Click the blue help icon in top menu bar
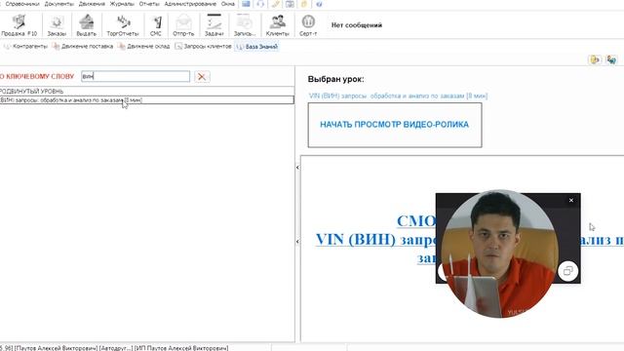This screenshot has height=351, width=624. pyautogui.click(x=319, y=4)
